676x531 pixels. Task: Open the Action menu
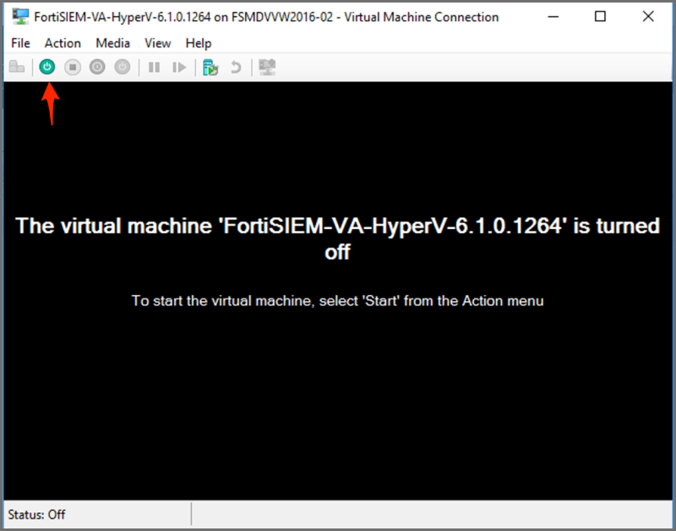click(63, 43)
